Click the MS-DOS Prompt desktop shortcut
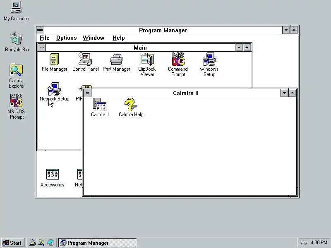This screenshot has height=248, width=331. tap(16, 100)
